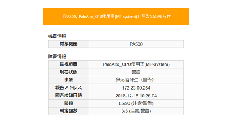The height and width of the screenshot is (139, 232).
Task: Click the IP address 172.23.60.254
Action: 136,88
